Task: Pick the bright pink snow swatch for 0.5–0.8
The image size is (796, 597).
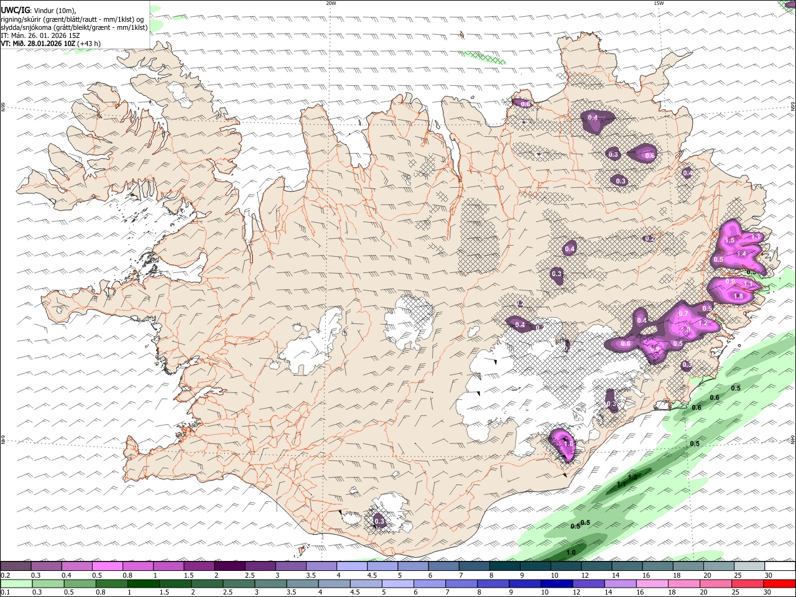Action: [x=107, y=566]
